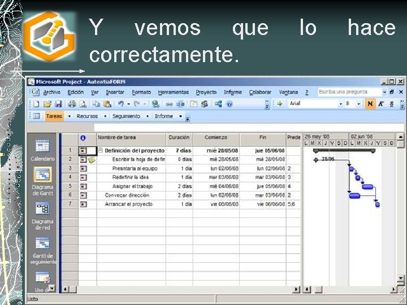Click the project guide panel toggle icon
Viewport: 407px width, 305px height.
tap(37, 116)
